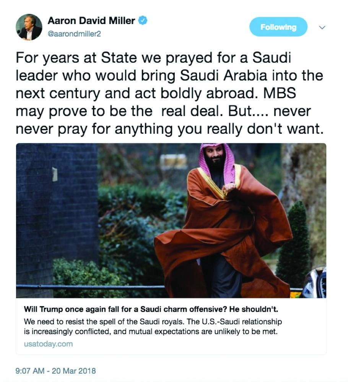This screenshot has height=382, width=348.
Task: Click the tweet's opening words 'For years at State'
Action: tap(69, 58)
